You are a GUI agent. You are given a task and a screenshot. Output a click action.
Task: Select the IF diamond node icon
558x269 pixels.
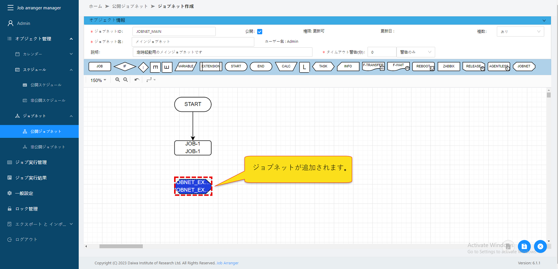pyautogui.click(x=125, y=66)
